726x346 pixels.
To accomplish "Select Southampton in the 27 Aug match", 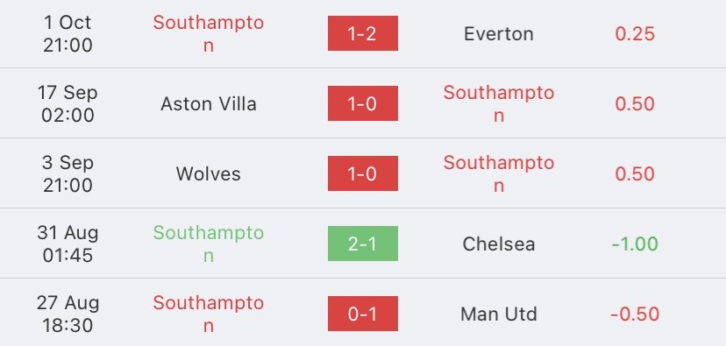I will pyautogui.click(x=209, y=314).
